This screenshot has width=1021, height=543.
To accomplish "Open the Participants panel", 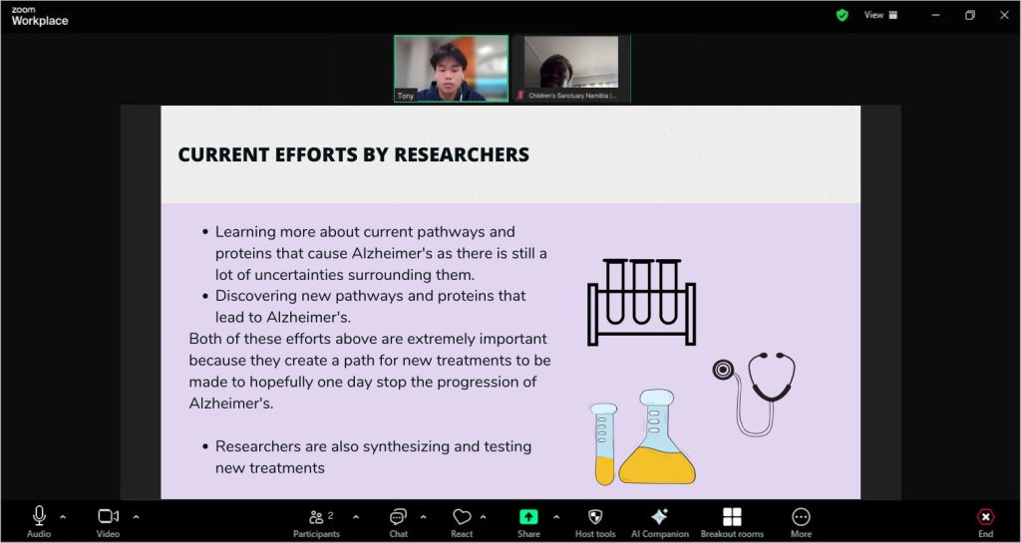I will click(316, 522).
